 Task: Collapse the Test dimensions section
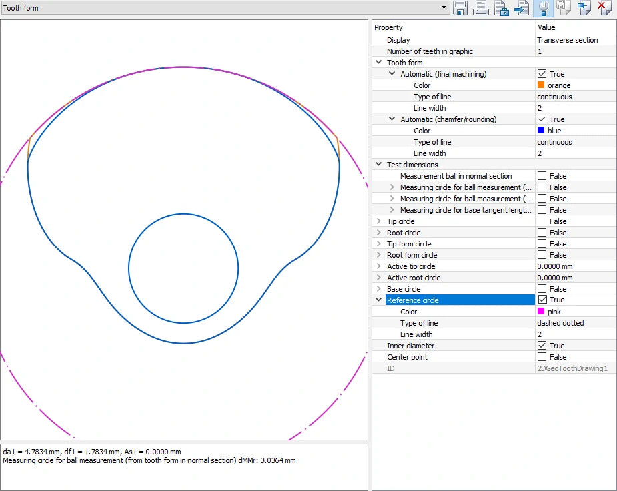coord(379,165)
